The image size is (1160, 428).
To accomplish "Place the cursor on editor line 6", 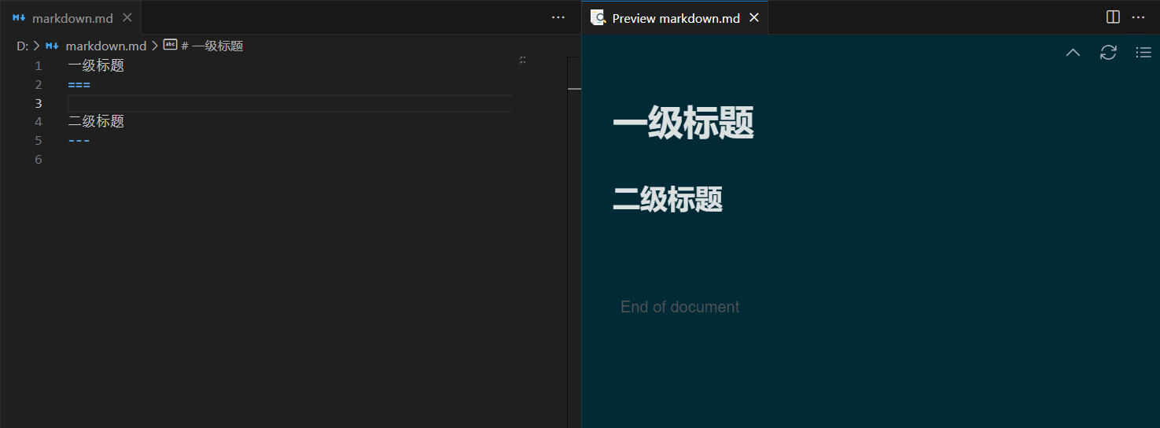I will (236, 160).
